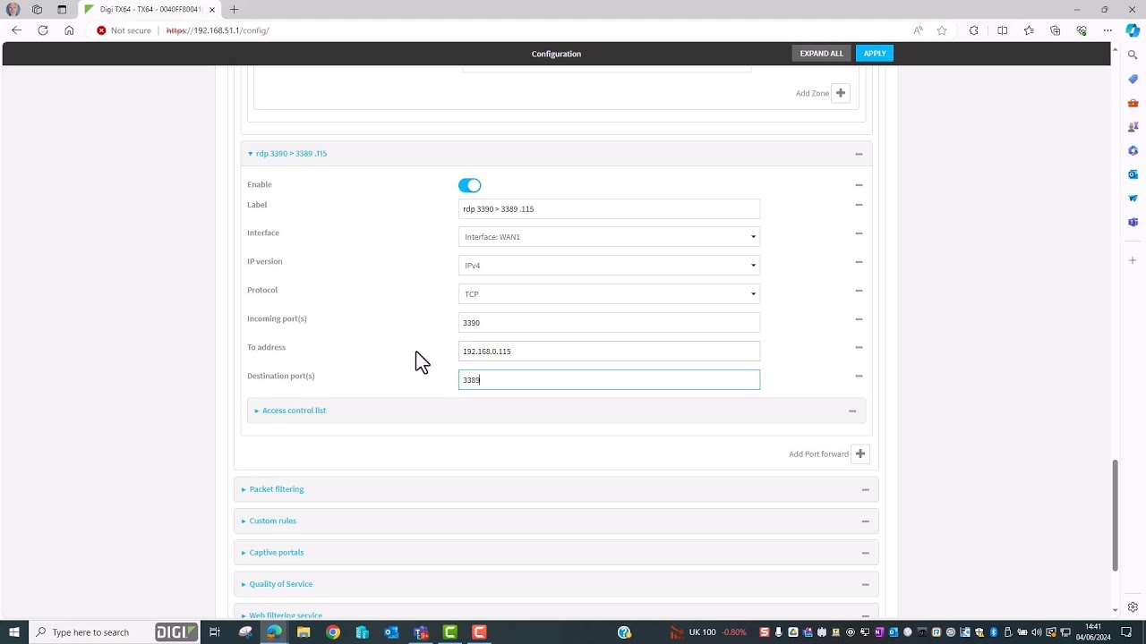Image resolution: width=1146 pixels, height=644 pixels.
Task: Click the Add Zone plus icon
Action: pyautogui.click(x=841, y=93)
